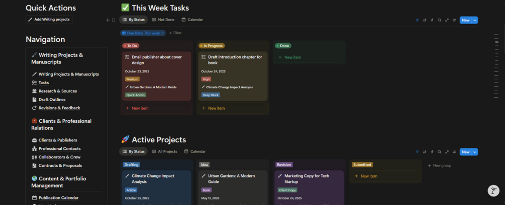Viewport: 505px width, 205px height.
Task: Click sort icon in This Week Tasks toolbar
Action: click(425, 20)
